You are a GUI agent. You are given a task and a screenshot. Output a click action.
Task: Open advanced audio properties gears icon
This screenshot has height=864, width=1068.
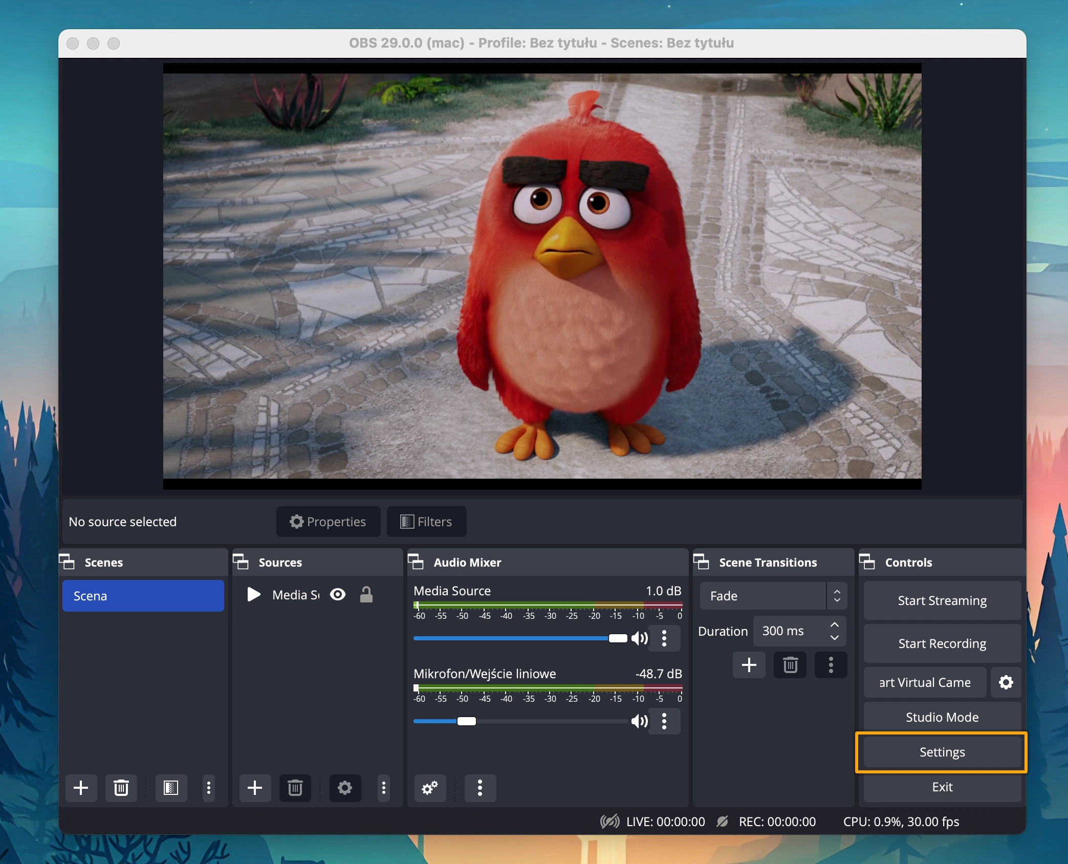click(x=429, y=788)
